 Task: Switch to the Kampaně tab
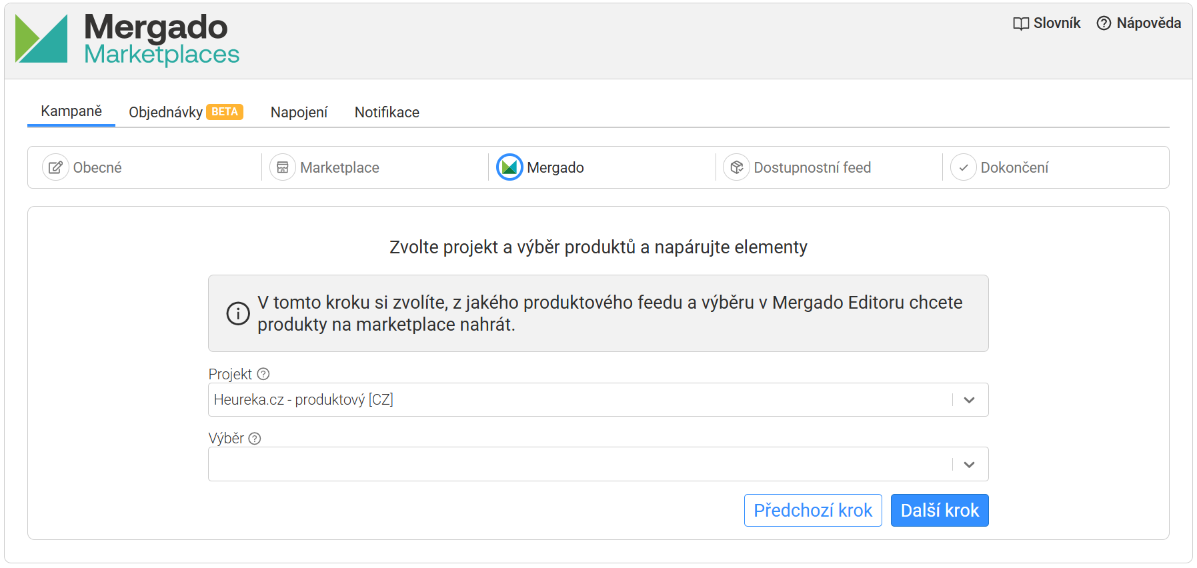tap(71, 111)
